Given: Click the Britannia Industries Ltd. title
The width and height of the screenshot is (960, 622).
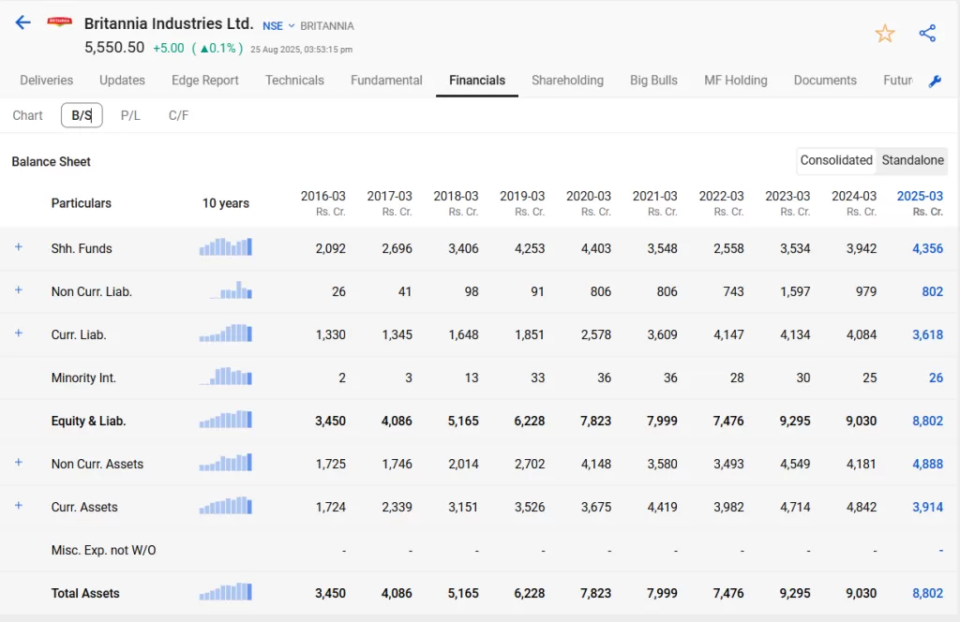Looking at the screenshot, I should point(169,23).
